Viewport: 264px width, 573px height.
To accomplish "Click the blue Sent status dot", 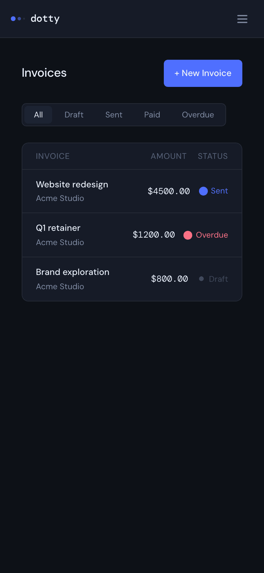I will pyautogui.click(x=203, y=191).
